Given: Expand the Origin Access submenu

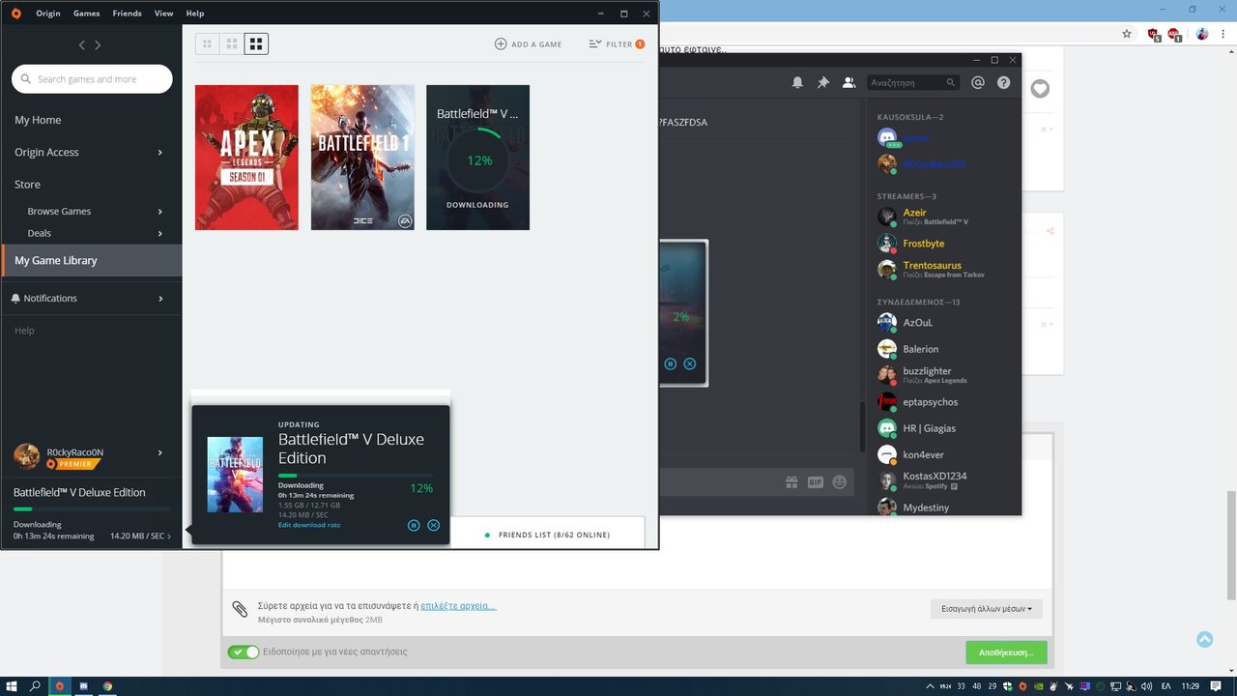Looking at the screenshot, I should point(160,153).
